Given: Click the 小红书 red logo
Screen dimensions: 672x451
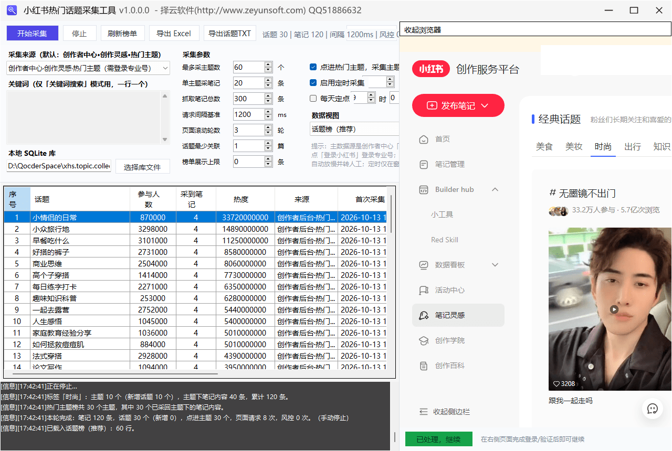Looking at the screenshot, I should click(x=430, y=69).
